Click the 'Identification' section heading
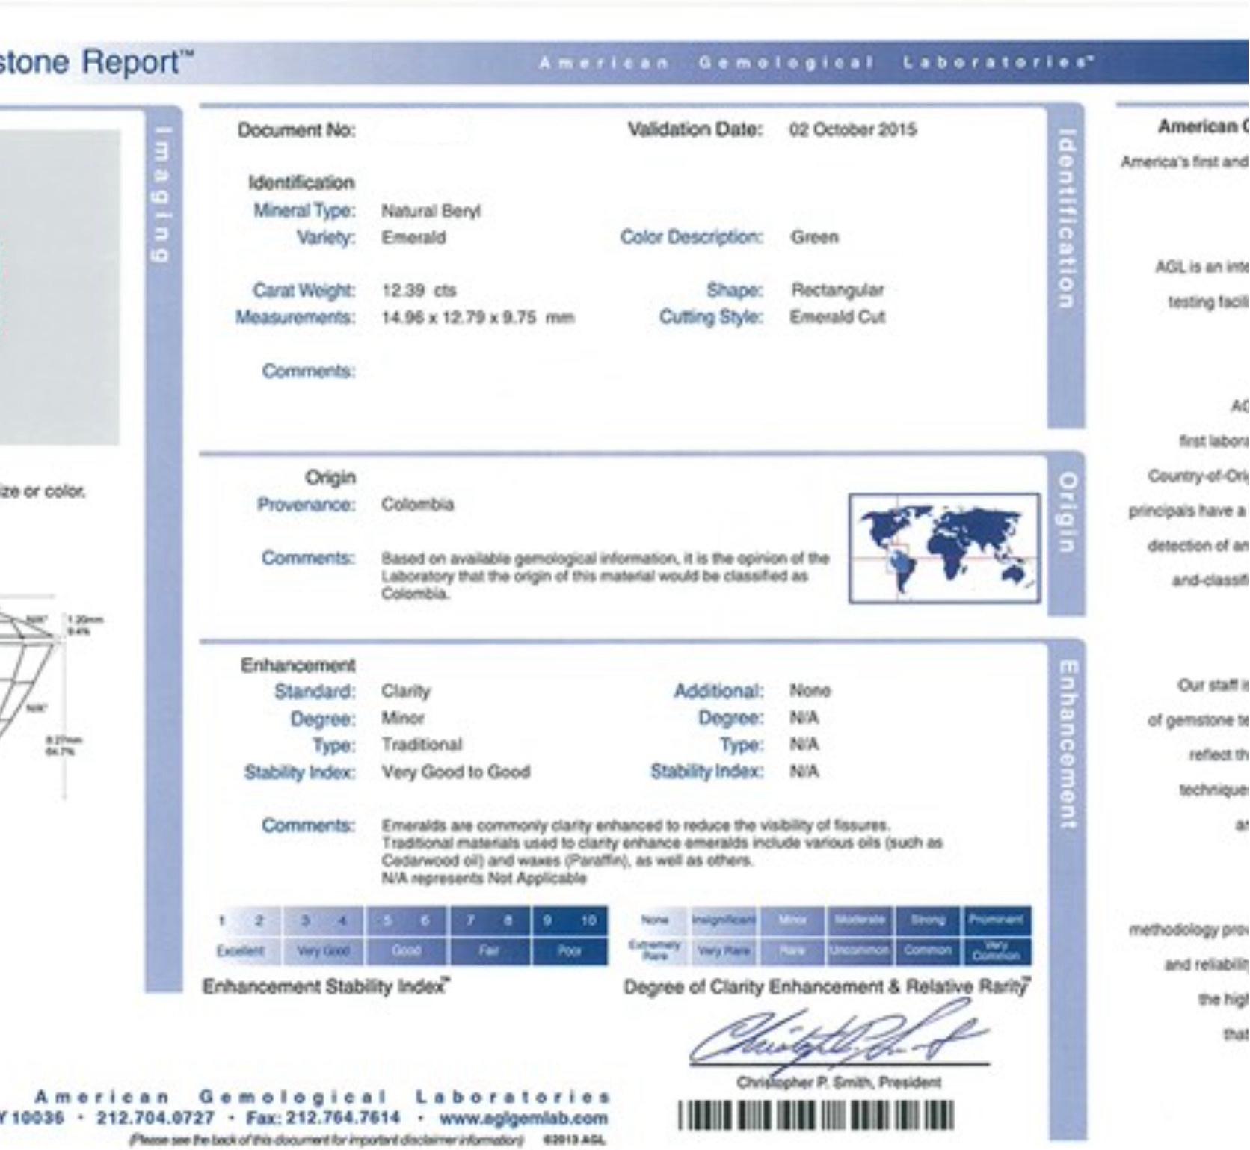Screen dimensions: 1250x1150 pos(302,182)
